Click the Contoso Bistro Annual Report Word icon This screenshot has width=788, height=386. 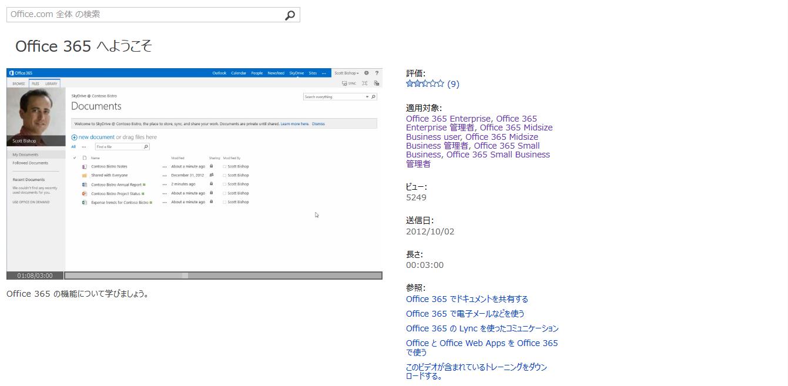click(x=85, y=184)
